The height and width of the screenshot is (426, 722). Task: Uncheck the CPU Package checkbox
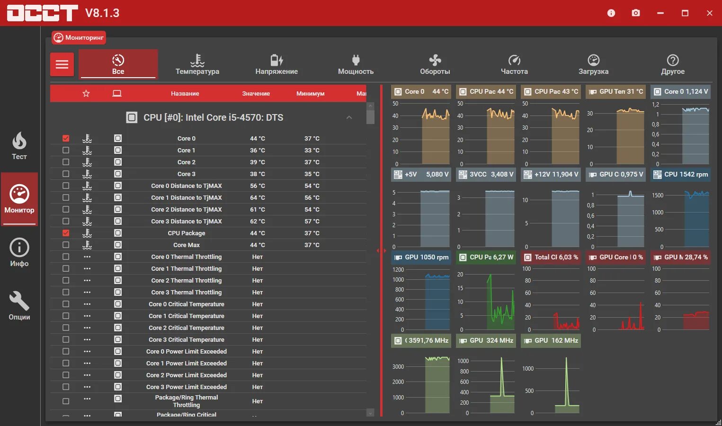point(66,233)
